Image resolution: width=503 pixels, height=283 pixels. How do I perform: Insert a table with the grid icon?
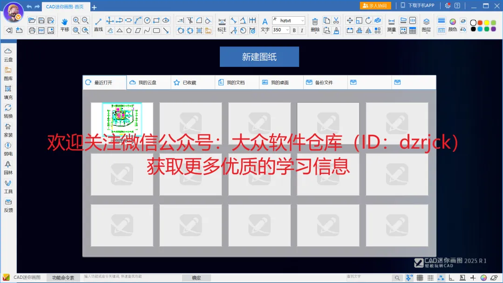click(x=413, y=30)
